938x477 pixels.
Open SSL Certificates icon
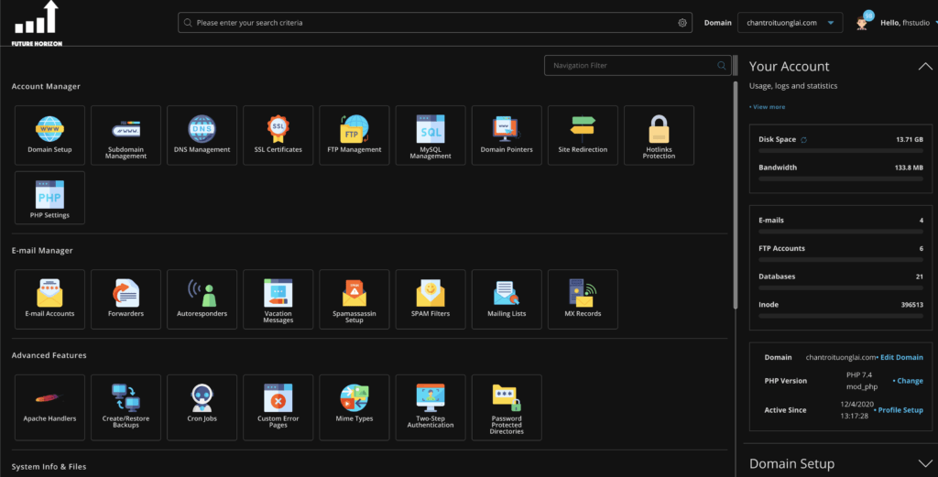tap(278, 135)
